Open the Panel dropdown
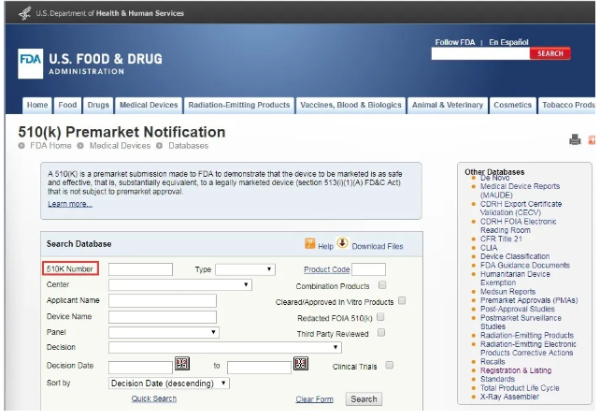Image resolution: width=600 pixels, height=420 pixels. [x=164, y=332]
